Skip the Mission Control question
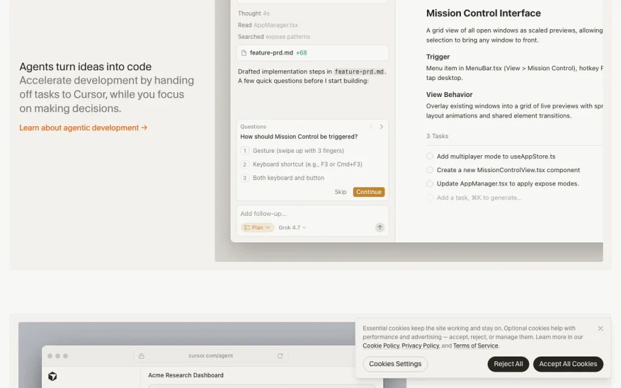Viewport: 621px width, 388px height. tap(340, 192)
